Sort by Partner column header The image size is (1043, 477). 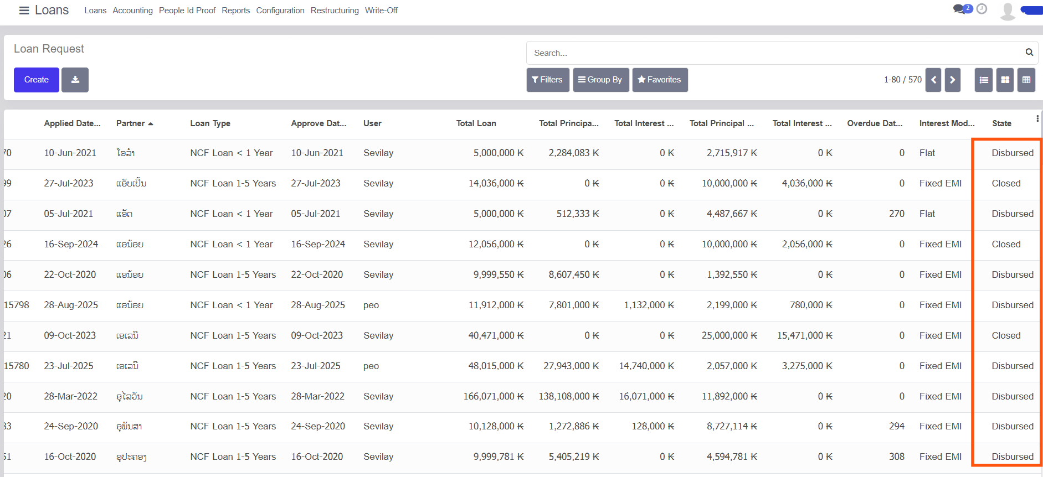131,123
